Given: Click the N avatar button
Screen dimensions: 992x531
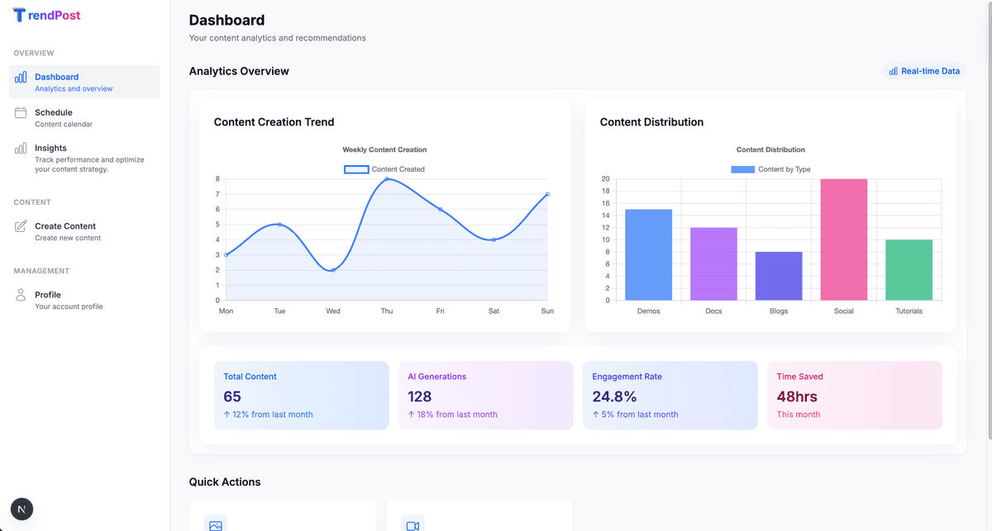Looking at the screenshot, I should [x=21, y=509].
